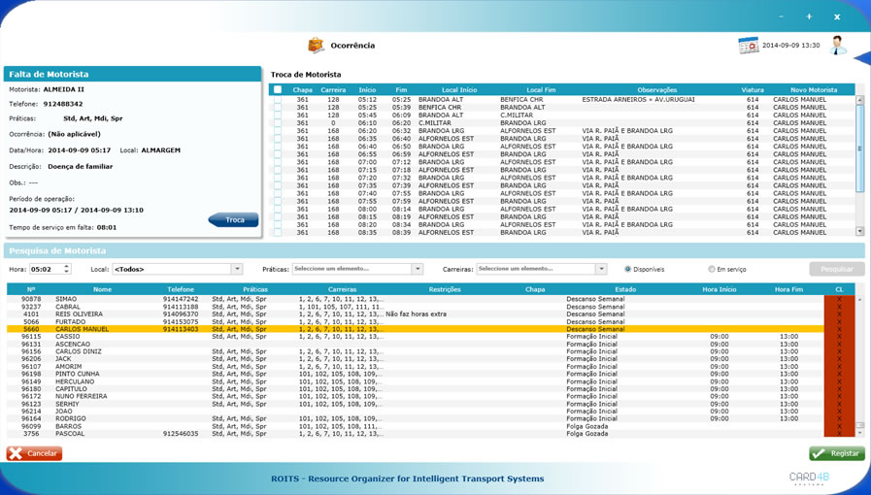Click the Pesquisar button
Screen dimensions: 871x495
click(836, 269)
